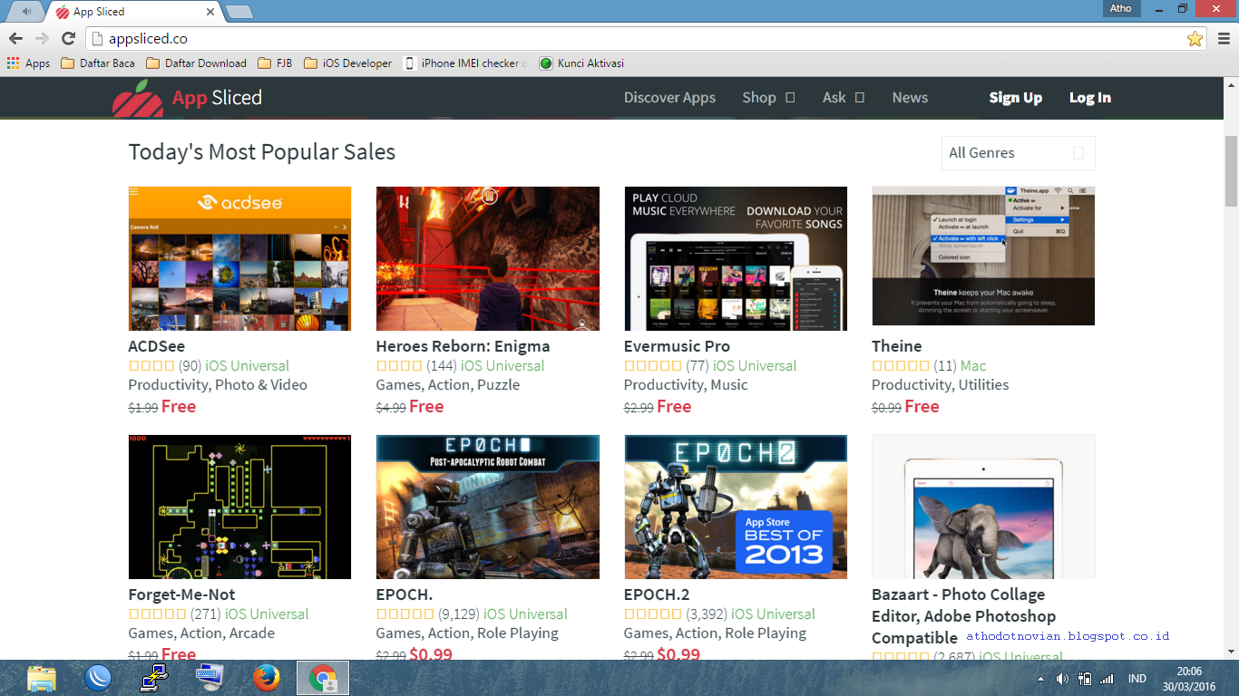The image size is (1239, 696).
Task: Expand the Shop menu
Action: pos(768,98)
